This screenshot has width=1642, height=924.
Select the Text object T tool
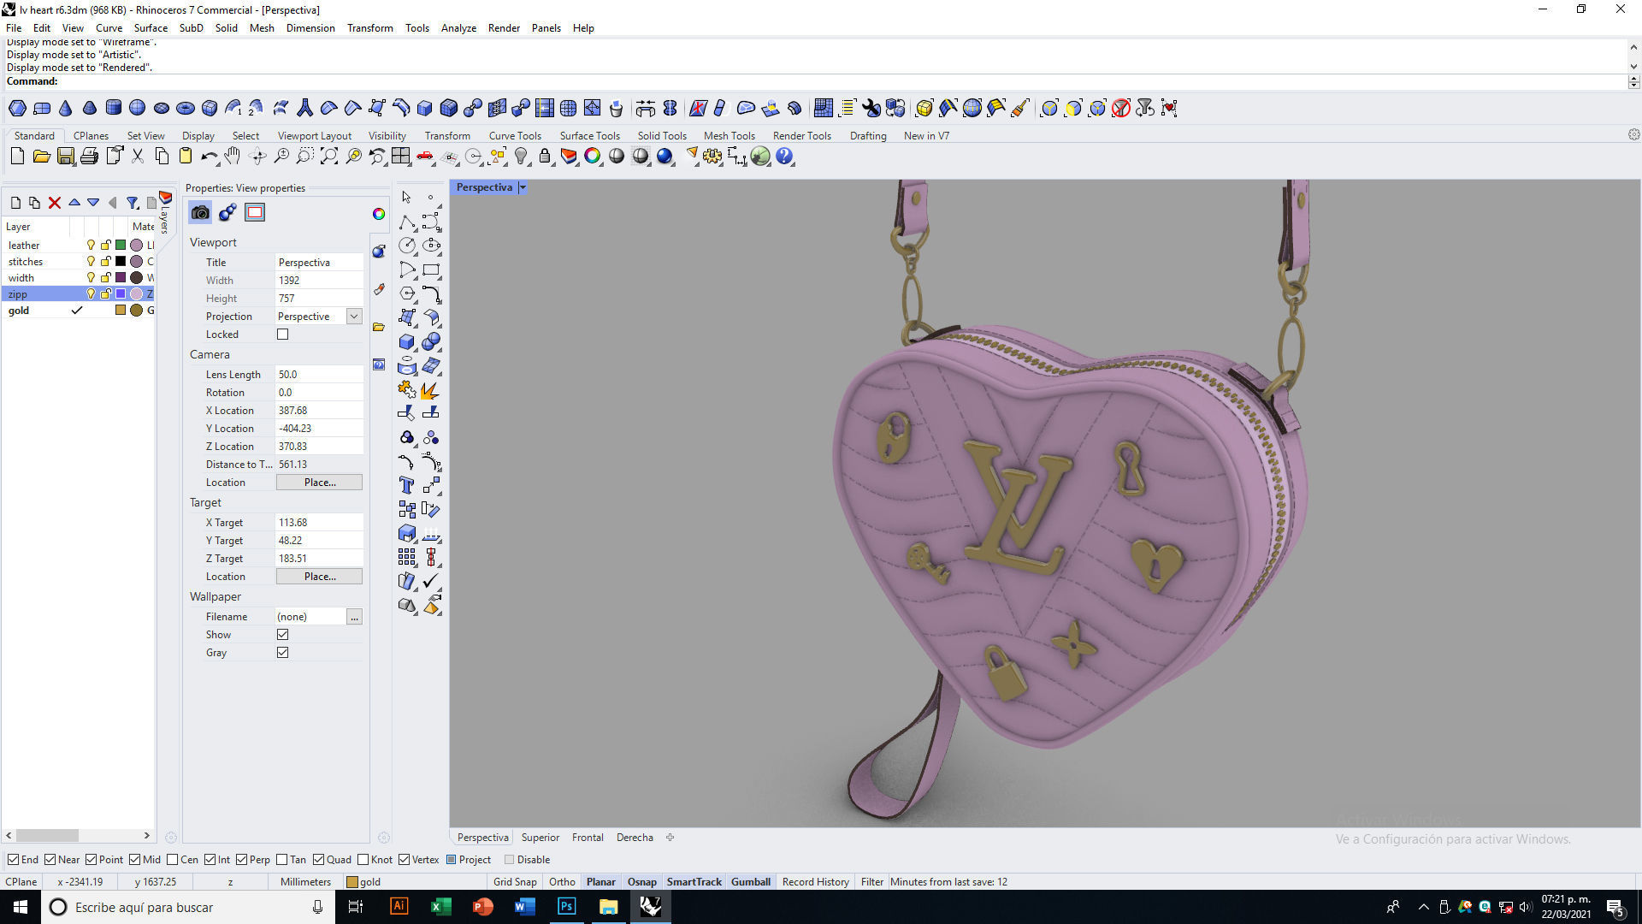[x=407, y=485]
